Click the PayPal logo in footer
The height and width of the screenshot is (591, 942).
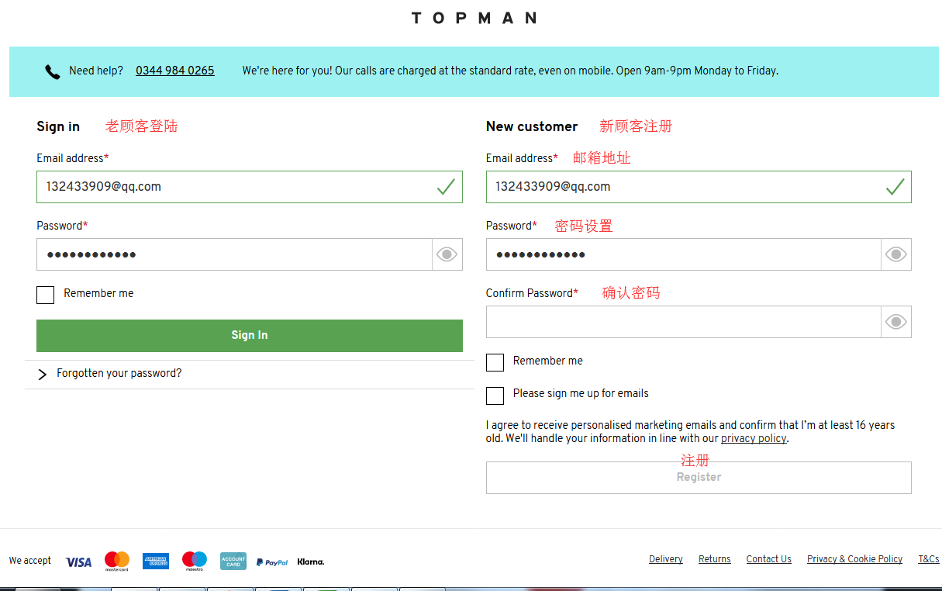click(272, 562)
